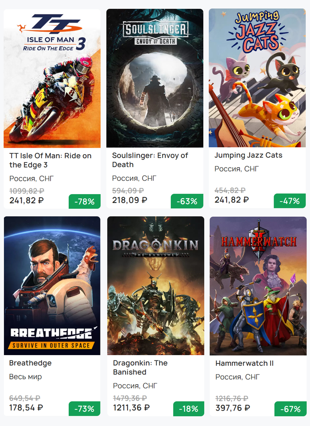Viewport: 310px width, 426px height.
Task: Click the 1211,36 ₽ Dragonkin price
Action: pyautogui.click(x=131, y=408)
